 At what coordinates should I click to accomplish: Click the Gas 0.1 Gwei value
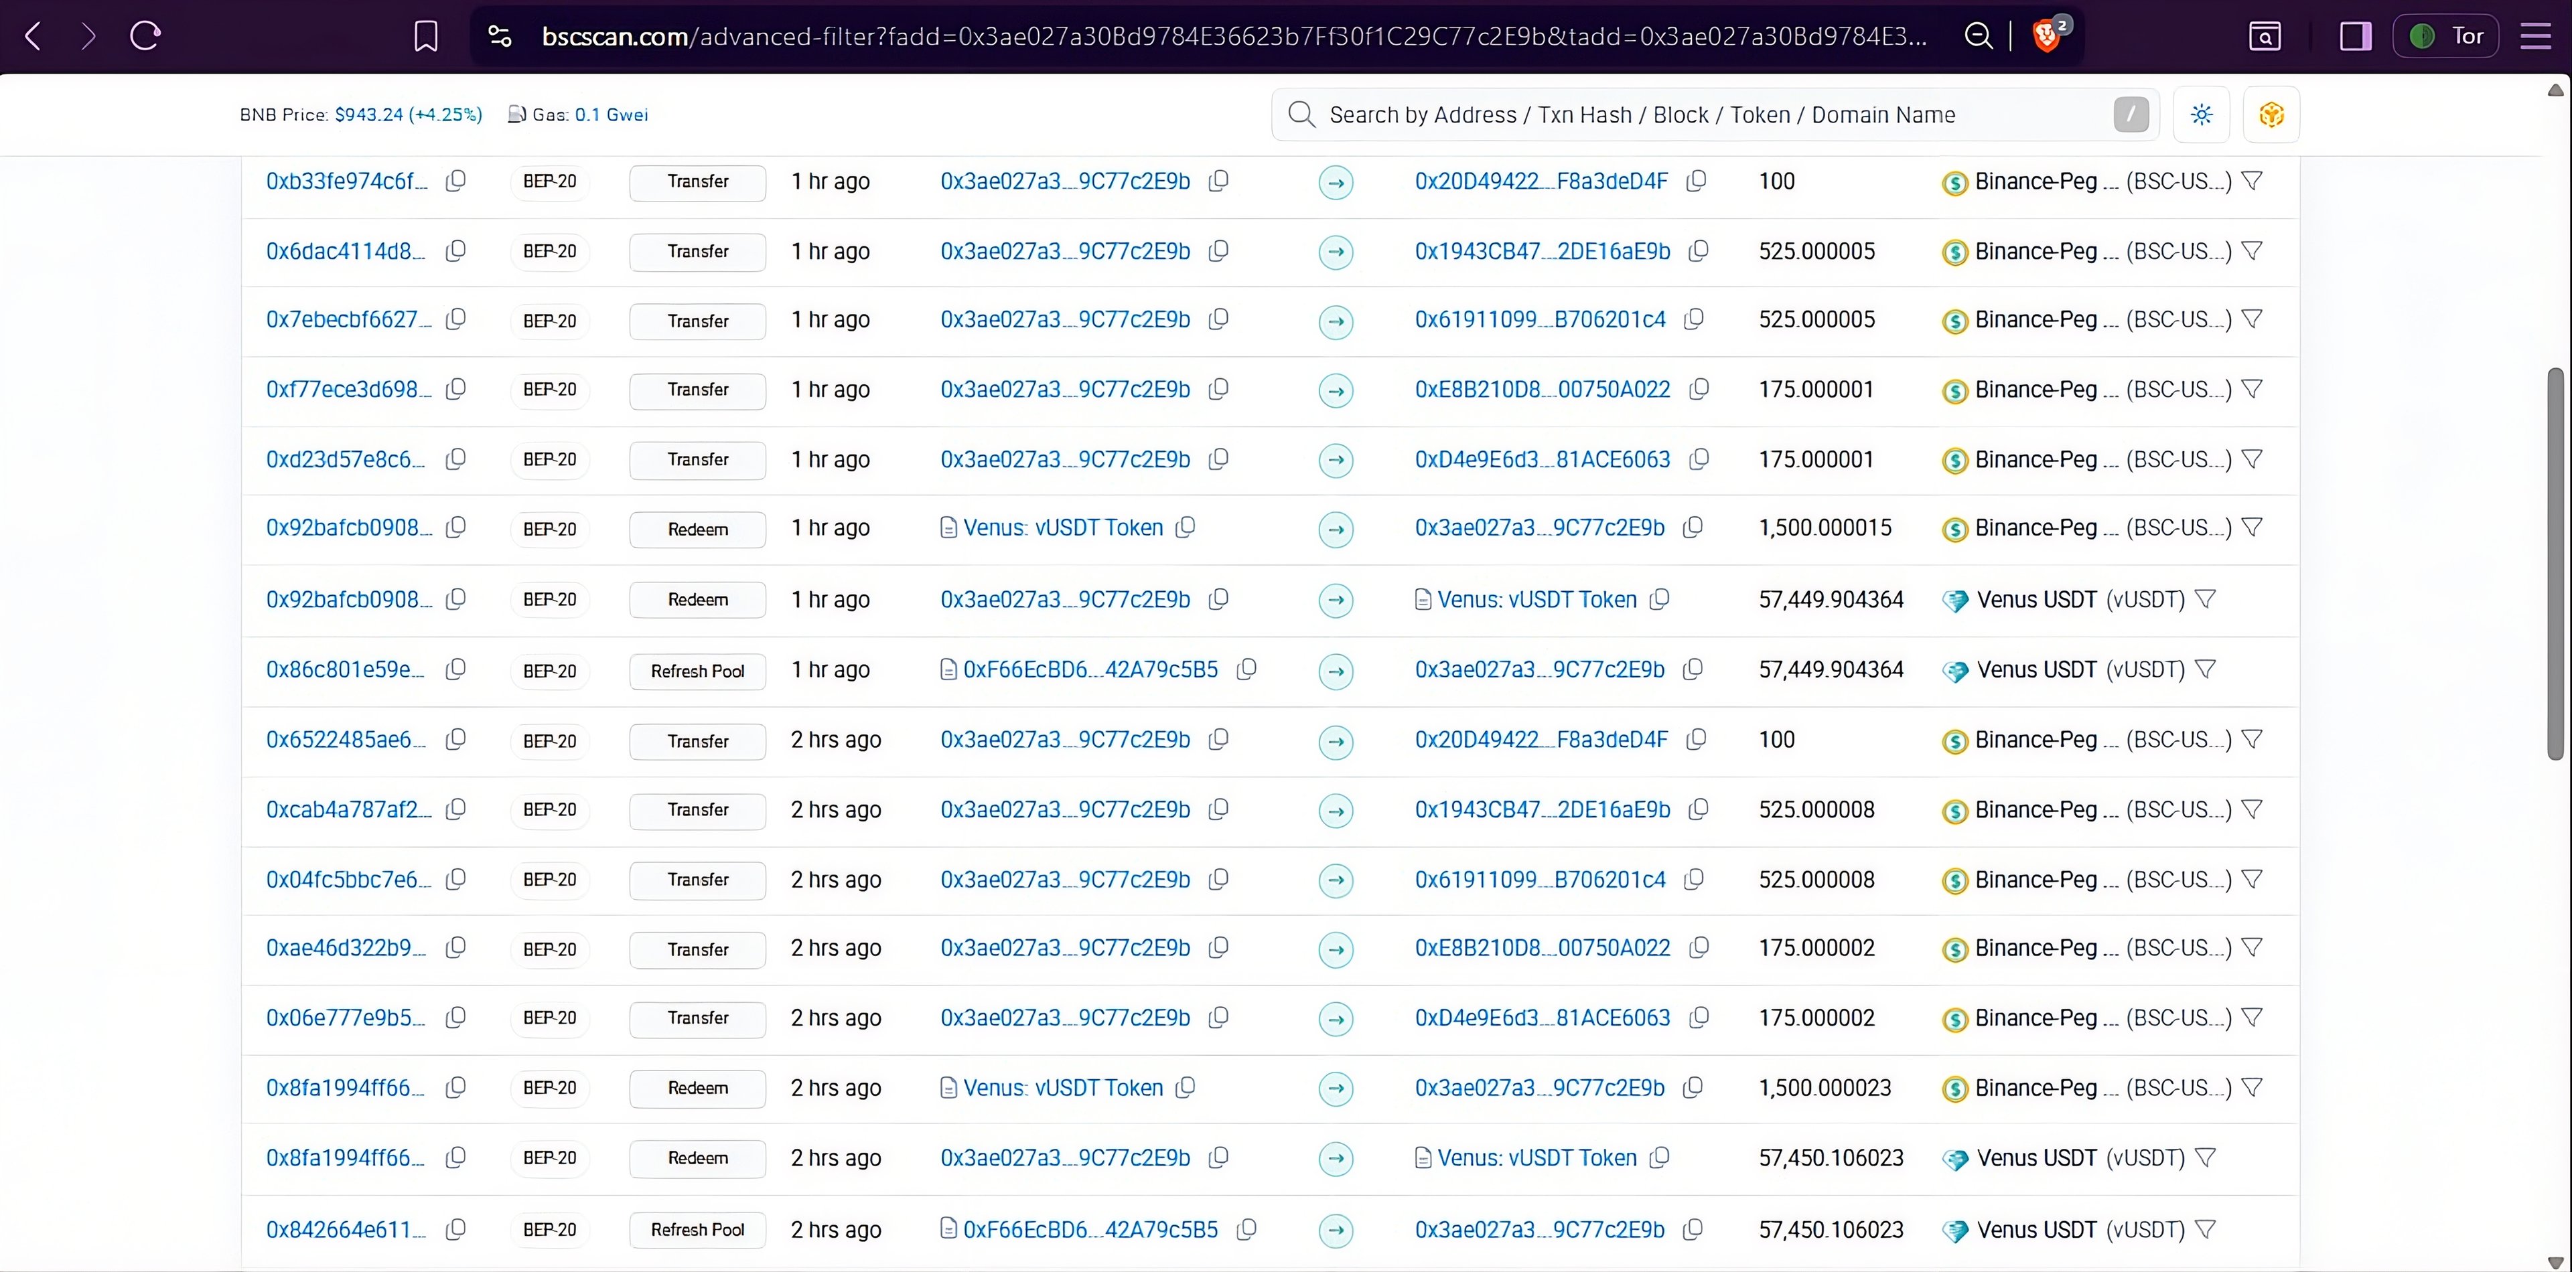pyautogui.click(x=611, y=114)
